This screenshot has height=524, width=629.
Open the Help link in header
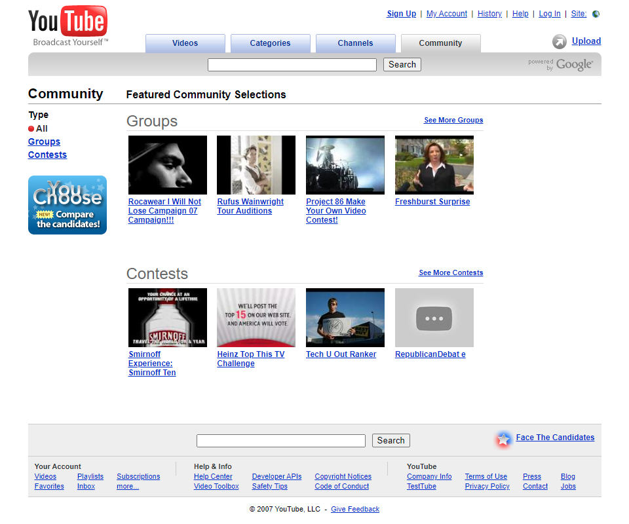click(x=520, y=14)
